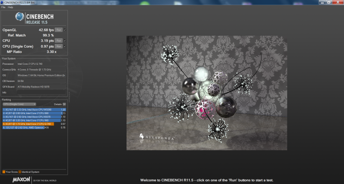344x184 pixels.
Task: Click the Identical System legend swatch
Action: (x=20, y=172)
